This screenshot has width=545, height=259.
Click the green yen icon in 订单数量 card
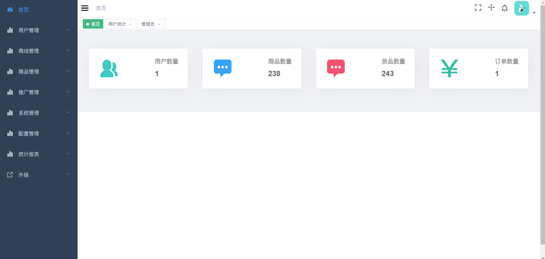tap(450, 68)
